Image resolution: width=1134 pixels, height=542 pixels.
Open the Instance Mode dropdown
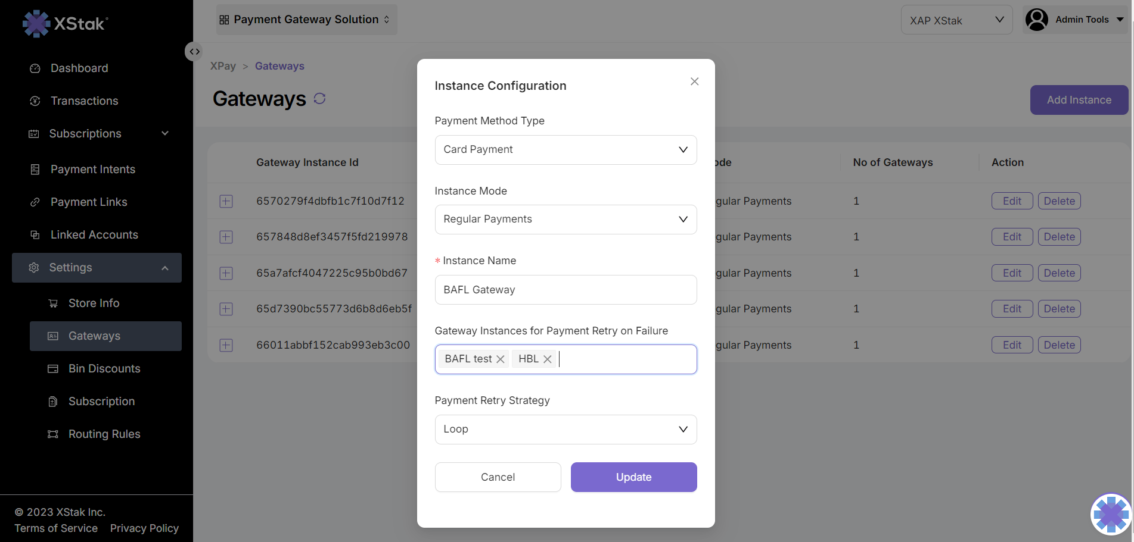coord(566,220)
